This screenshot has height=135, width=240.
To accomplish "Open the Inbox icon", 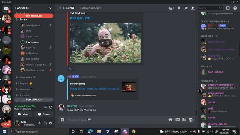I will click(x=228, y=8).
